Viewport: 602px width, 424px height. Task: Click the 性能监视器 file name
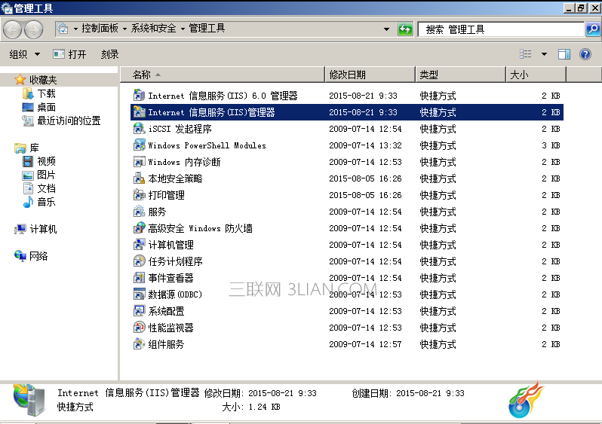pyautogui.click(x=170, y=328)
